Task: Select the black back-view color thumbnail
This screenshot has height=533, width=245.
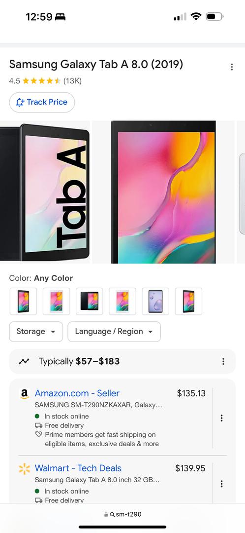Action: [x=90, y=302]
